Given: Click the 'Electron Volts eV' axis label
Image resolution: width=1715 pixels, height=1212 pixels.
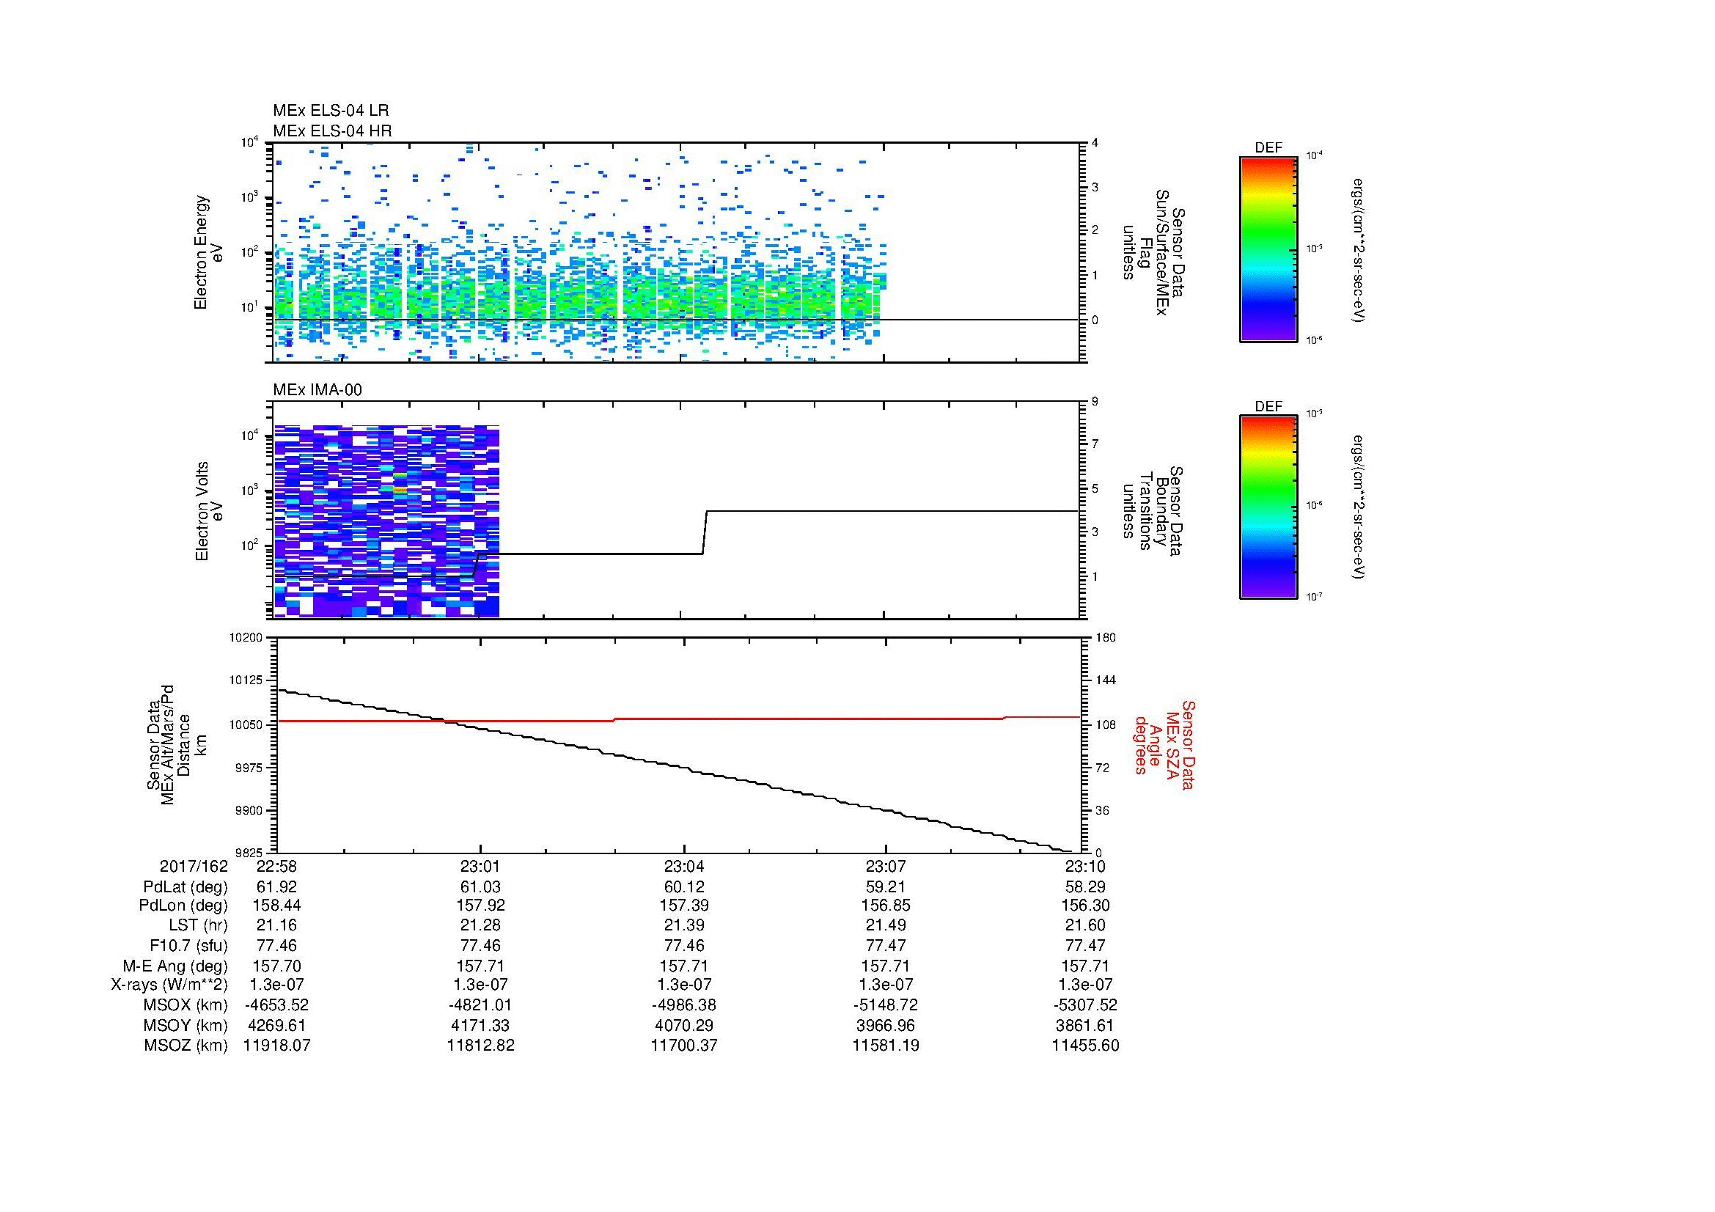Looking at the screenshot, I should pyautogui.click(x=208, y=511).
